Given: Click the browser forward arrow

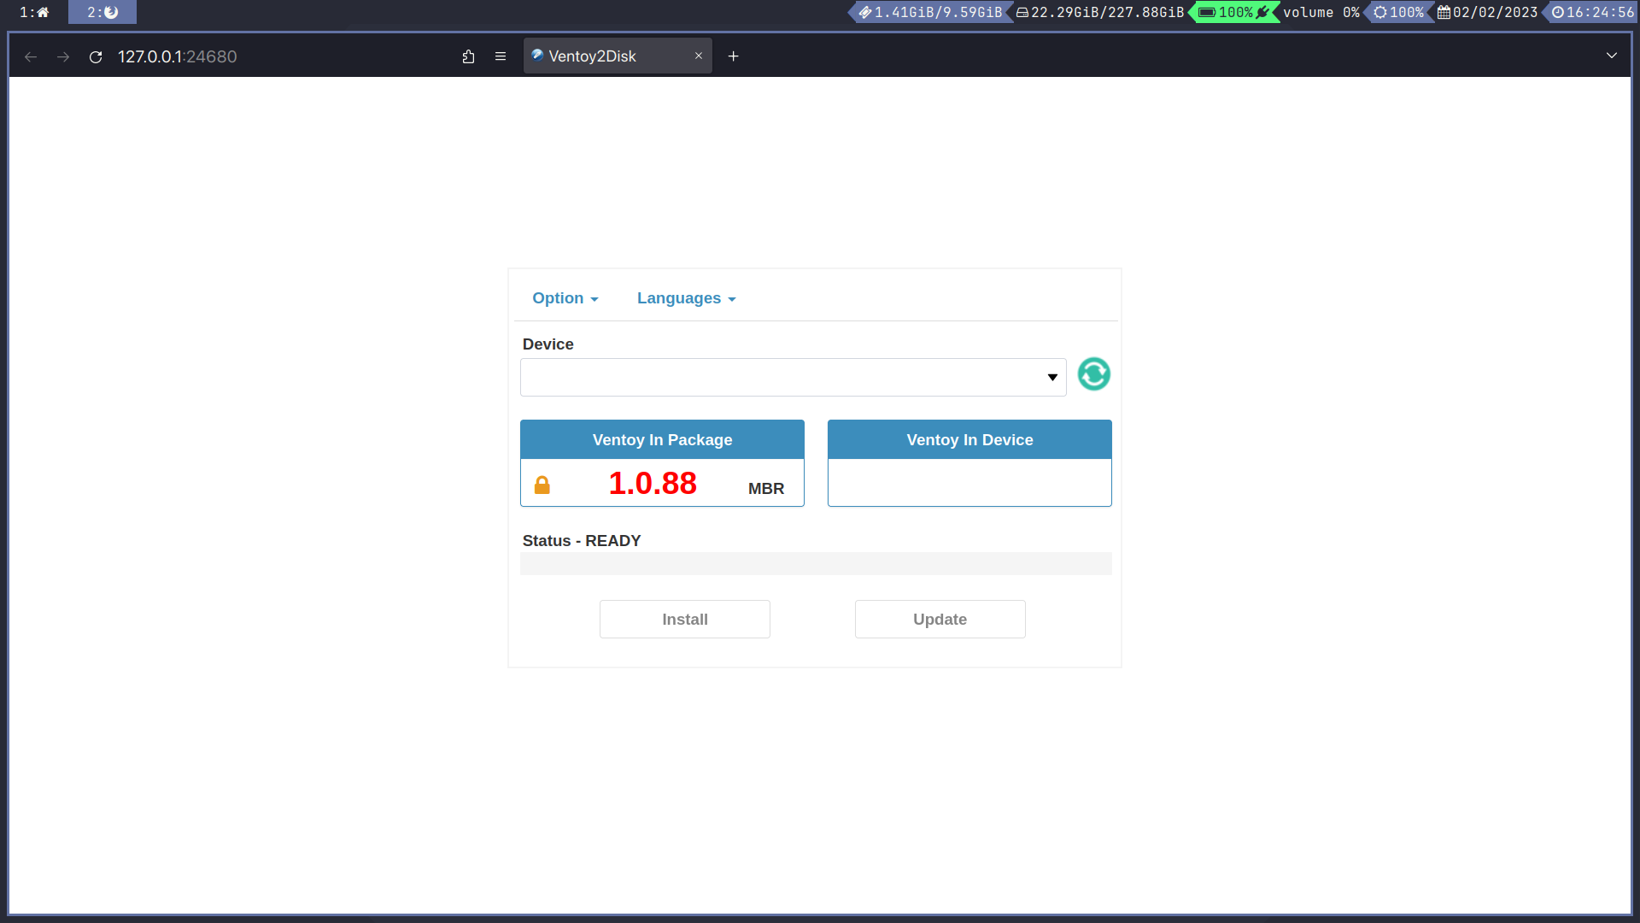Looking at the screenshot, I should (63, 56).
